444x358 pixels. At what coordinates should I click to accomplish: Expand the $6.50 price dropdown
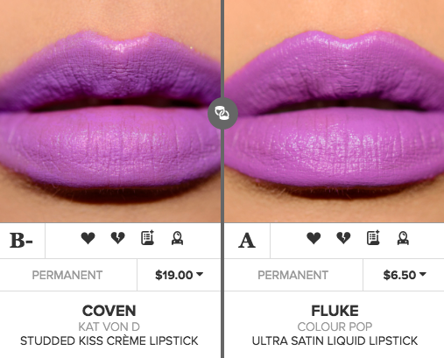tap(405, 275)
